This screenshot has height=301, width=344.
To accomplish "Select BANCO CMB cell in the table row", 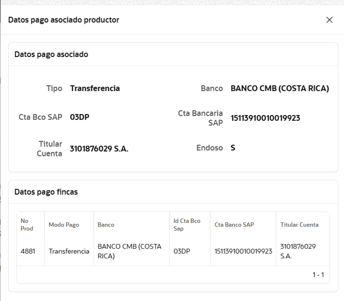I will [x=129, y=251].
